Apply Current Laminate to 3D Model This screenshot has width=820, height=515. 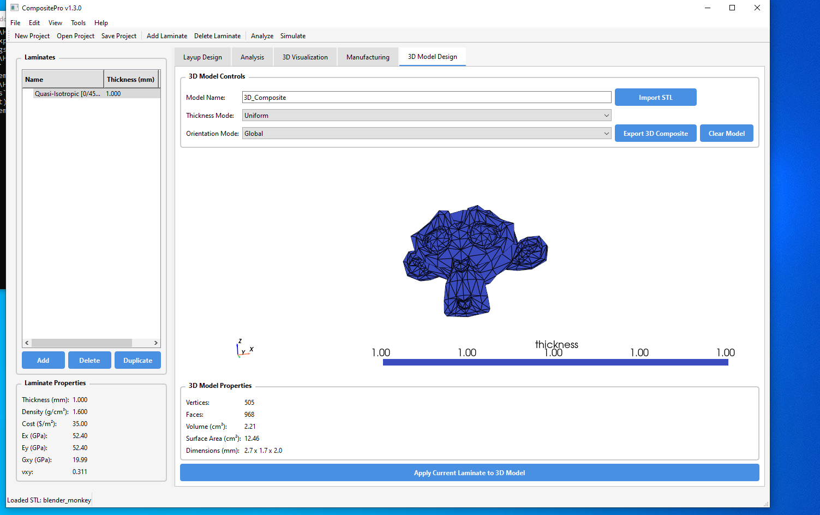point(470,472)
